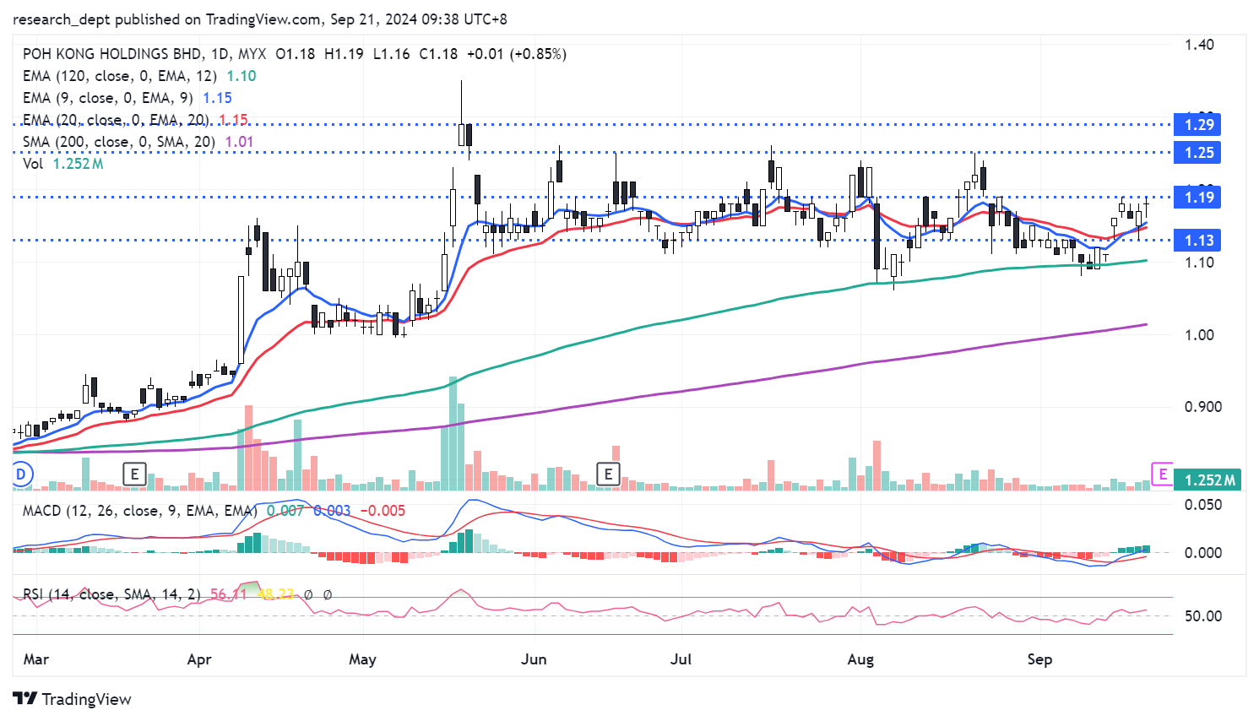The height and width of the screenshot is (721, 1259).
Task: Click the 'Sep' label on time axis
Action: (1039, 659)
